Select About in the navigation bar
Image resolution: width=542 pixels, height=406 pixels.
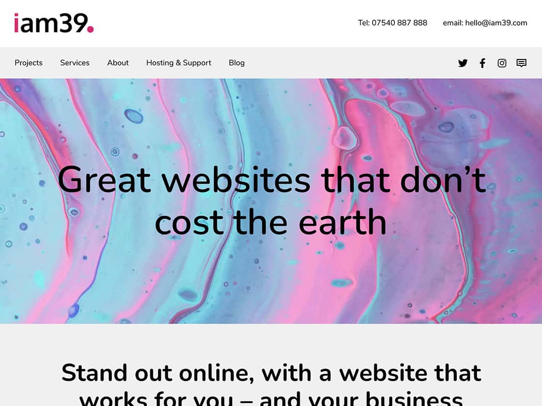[118, 63]
